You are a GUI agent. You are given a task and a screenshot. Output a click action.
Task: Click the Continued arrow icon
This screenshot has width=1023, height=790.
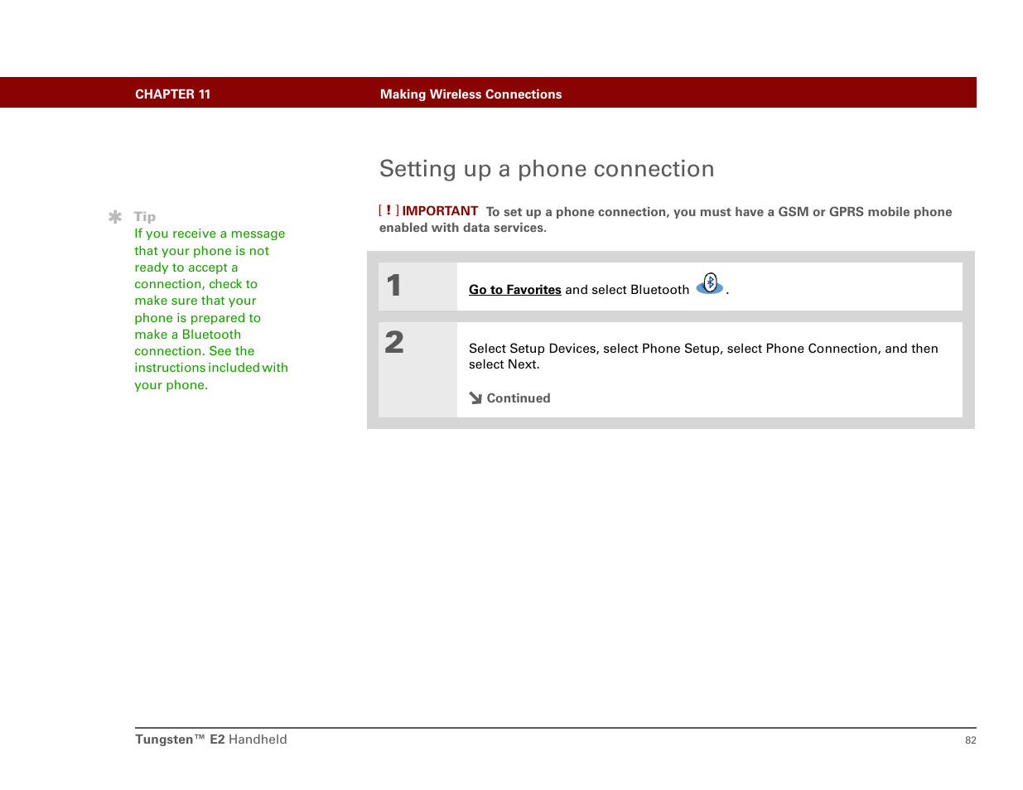coord(475,398)
